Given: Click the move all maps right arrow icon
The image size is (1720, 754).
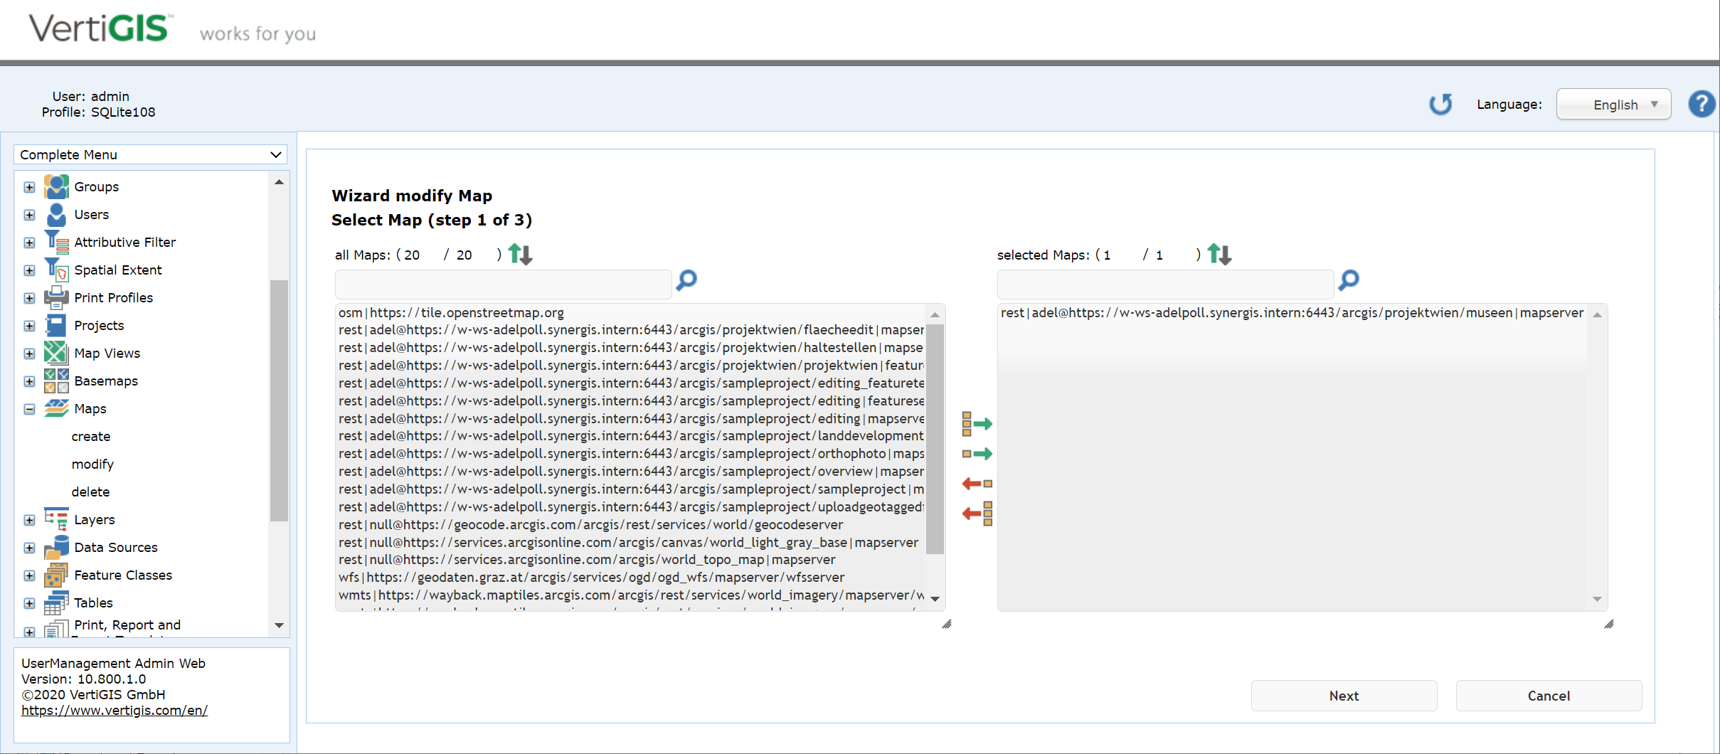Looking at the screenshot, I should pos(977,424).
